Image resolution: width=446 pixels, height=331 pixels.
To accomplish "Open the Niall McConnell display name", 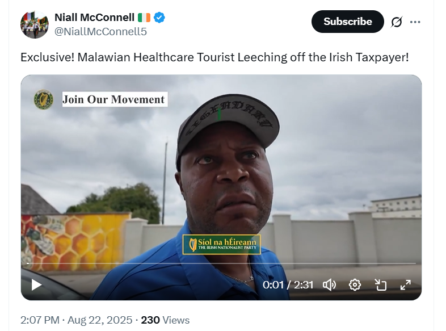I will (x=94, y=18).
